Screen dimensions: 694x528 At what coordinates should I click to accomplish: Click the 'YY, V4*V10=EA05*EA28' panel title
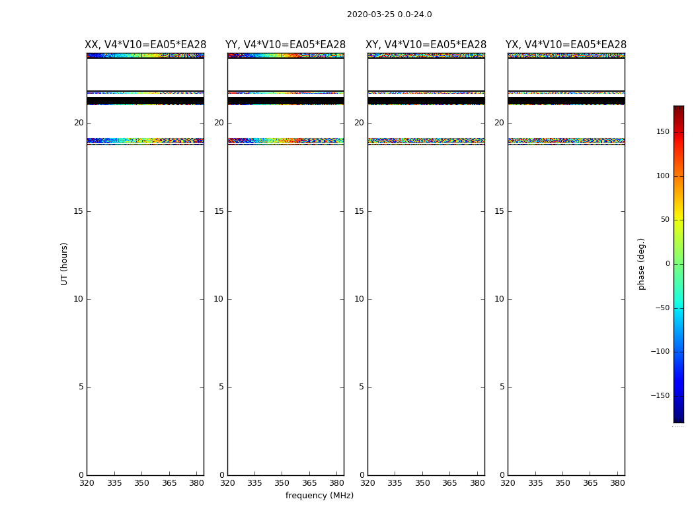(x=286, y=45)
